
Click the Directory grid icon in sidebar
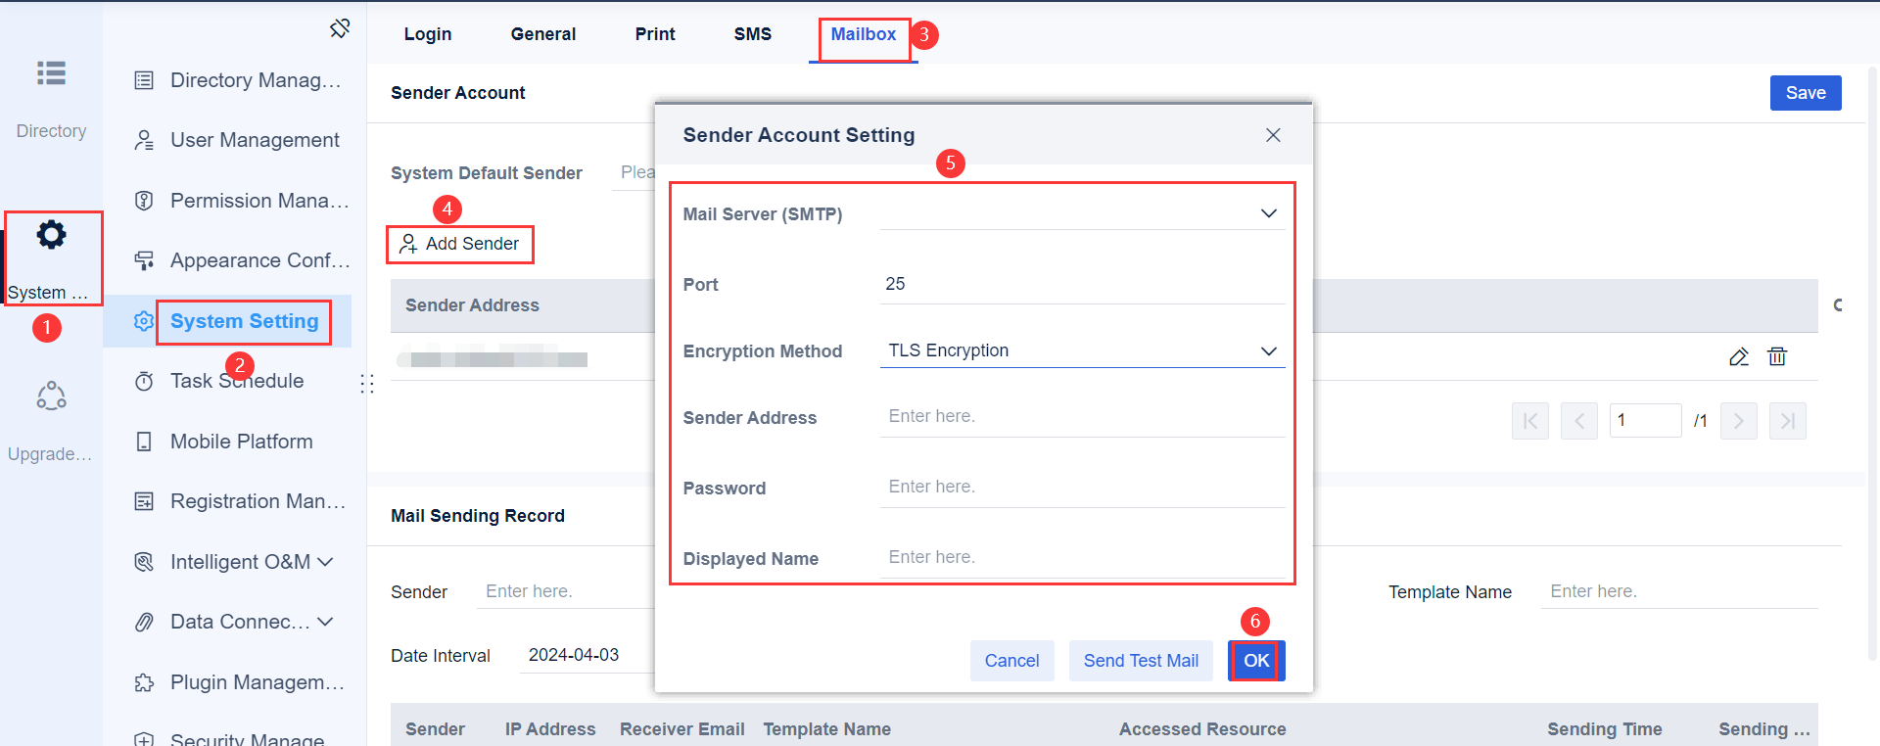click(x=50, y=73)
